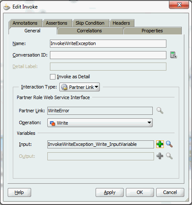This screenshot has height=205, width=192.
Task: Click the gray plus icon beside Output
Action: pyautogui.click(x=160, y=156)
